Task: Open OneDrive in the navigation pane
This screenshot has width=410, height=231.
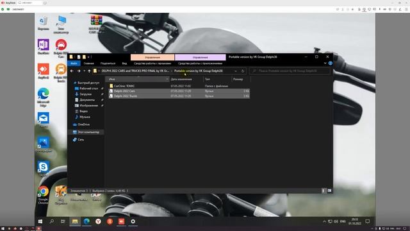Action: [x=83, y=124]
